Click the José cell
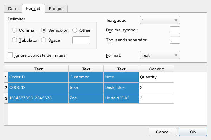 click(x=86, y=87)
